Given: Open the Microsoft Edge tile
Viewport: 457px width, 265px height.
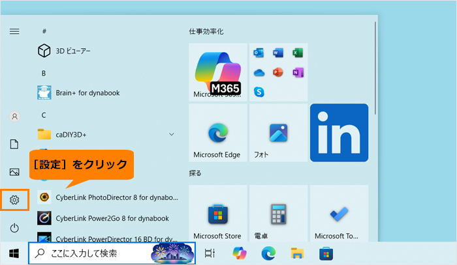Looking at the screenshot, I should click(217, 133).
